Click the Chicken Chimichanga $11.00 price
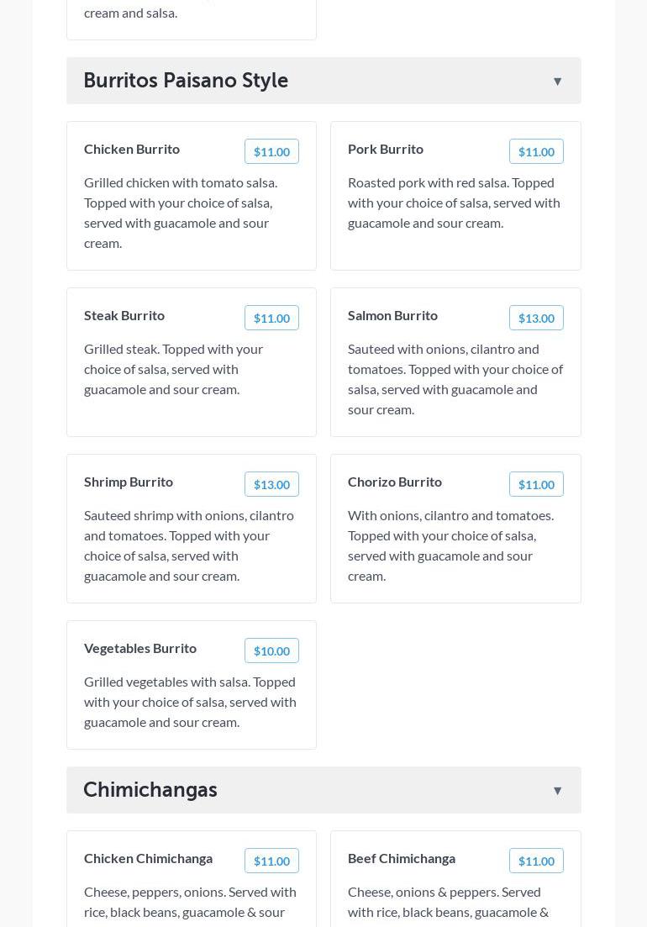 point(271,861)
